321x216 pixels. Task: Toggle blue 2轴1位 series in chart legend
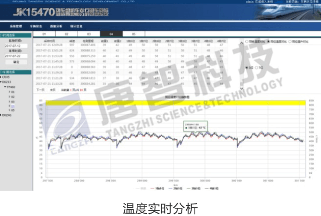175,188
